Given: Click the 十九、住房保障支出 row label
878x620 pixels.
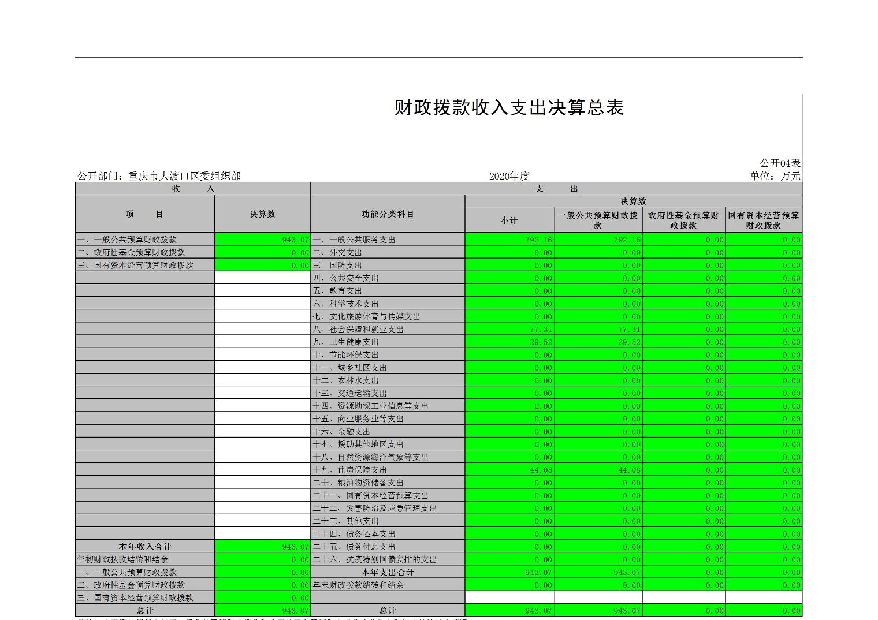Looking at the screenshot, I should coord(350,470).
